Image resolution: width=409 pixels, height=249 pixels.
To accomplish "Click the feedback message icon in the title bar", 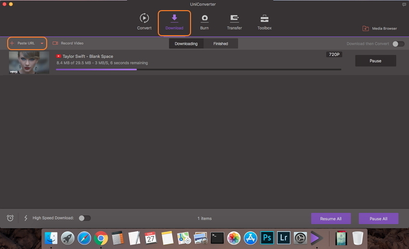I will pos(404,4).
